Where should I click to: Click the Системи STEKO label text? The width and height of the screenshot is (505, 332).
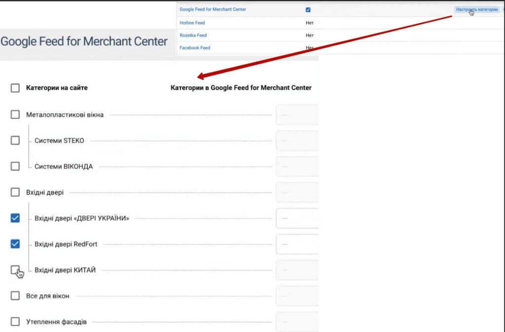(59, 140)
